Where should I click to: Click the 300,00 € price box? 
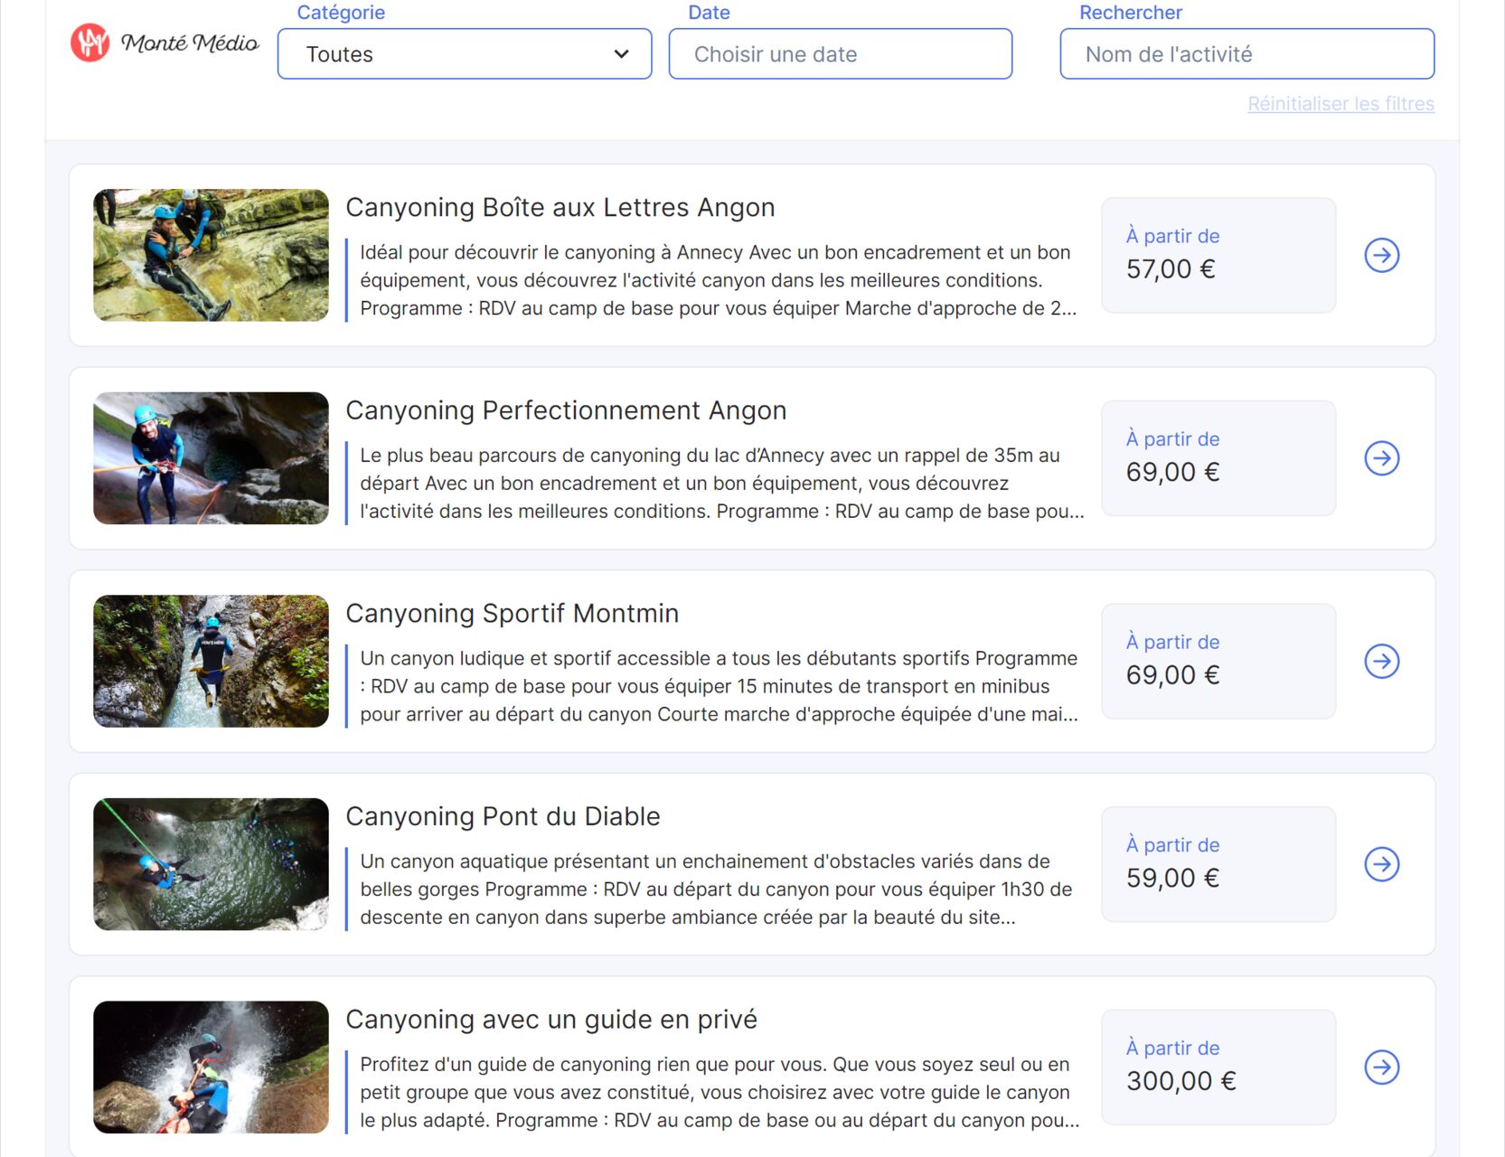(1218, 1068)
